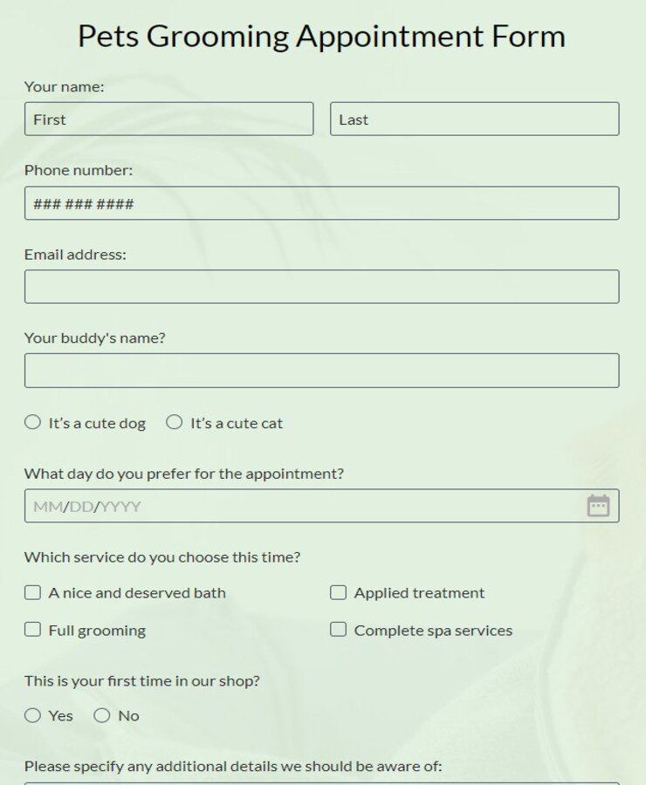Select the "It's a cute cat" option
The width and height of the screenshot is (646, 785).
click(x=174, y=421)
